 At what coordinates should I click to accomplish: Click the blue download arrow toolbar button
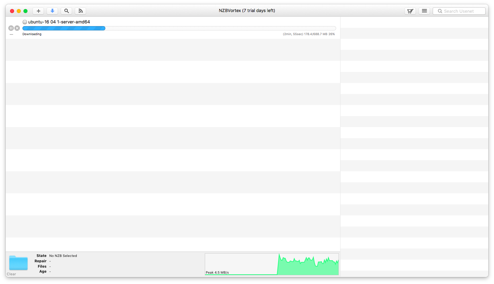tap(52, 11)
